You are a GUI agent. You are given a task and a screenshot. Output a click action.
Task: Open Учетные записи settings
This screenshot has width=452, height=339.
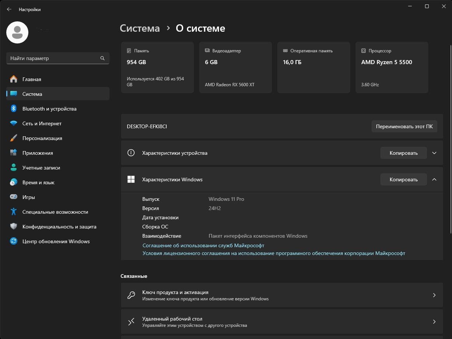click(x=58, y=168)
